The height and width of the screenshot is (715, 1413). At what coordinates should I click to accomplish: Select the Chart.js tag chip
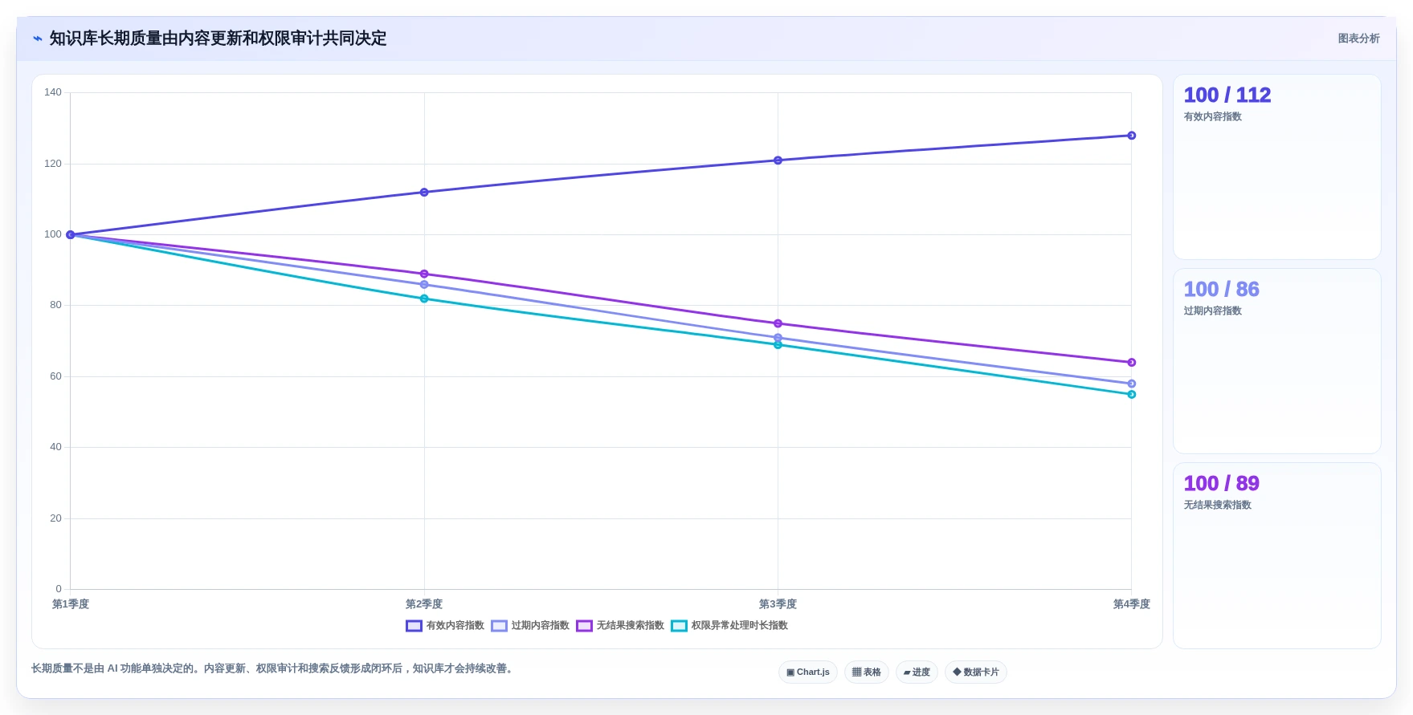(808, 672)
